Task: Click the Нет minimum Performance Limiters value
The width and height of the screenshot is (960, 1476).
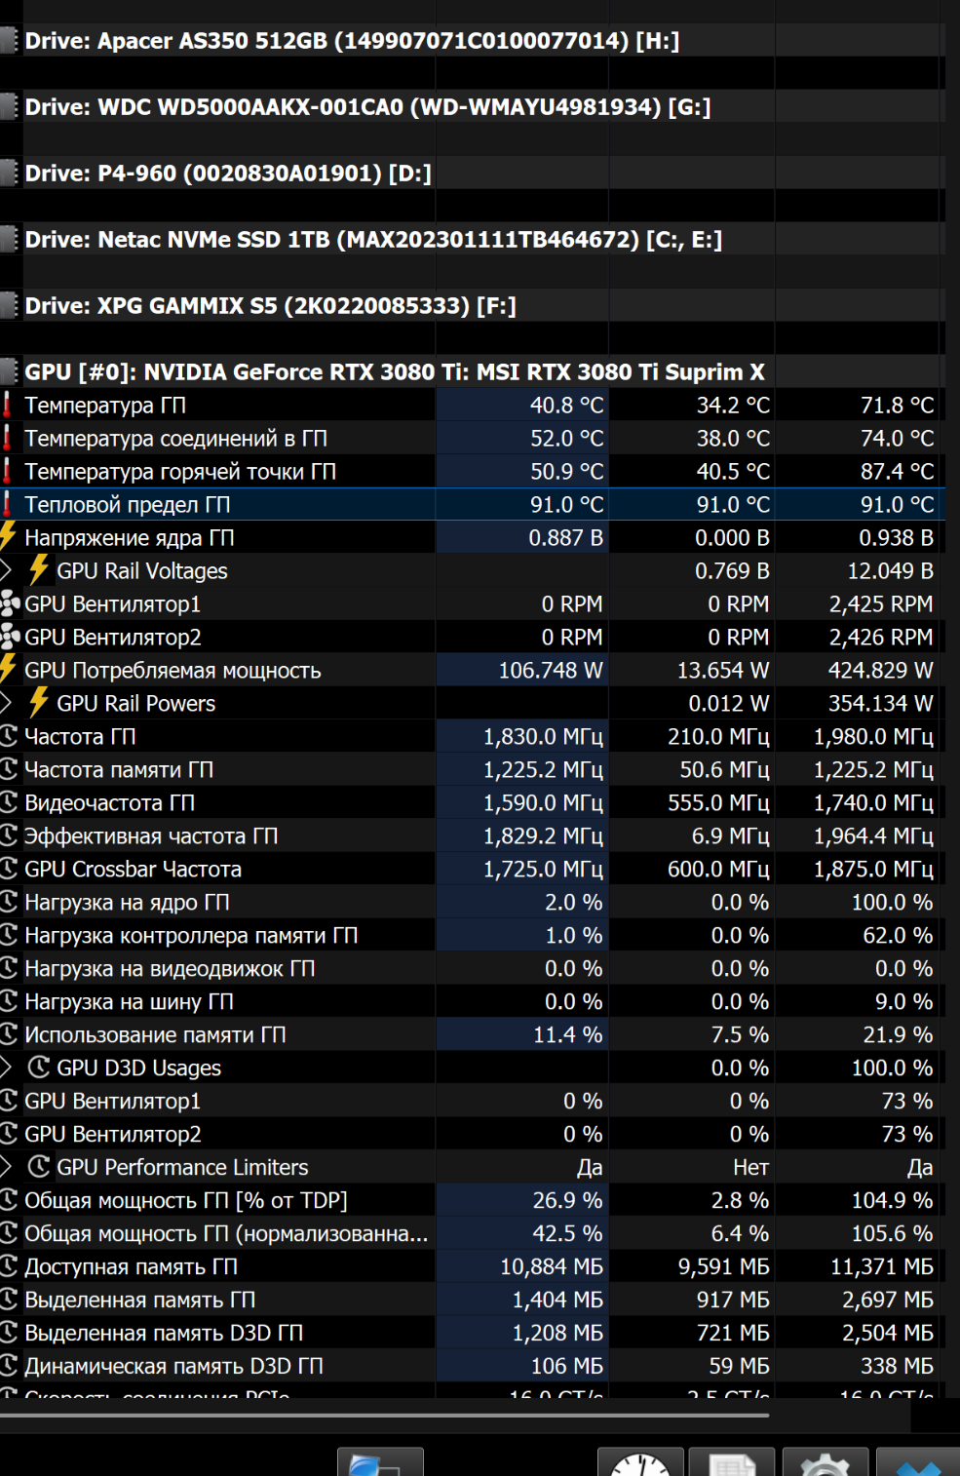Action: [750, 1168]
